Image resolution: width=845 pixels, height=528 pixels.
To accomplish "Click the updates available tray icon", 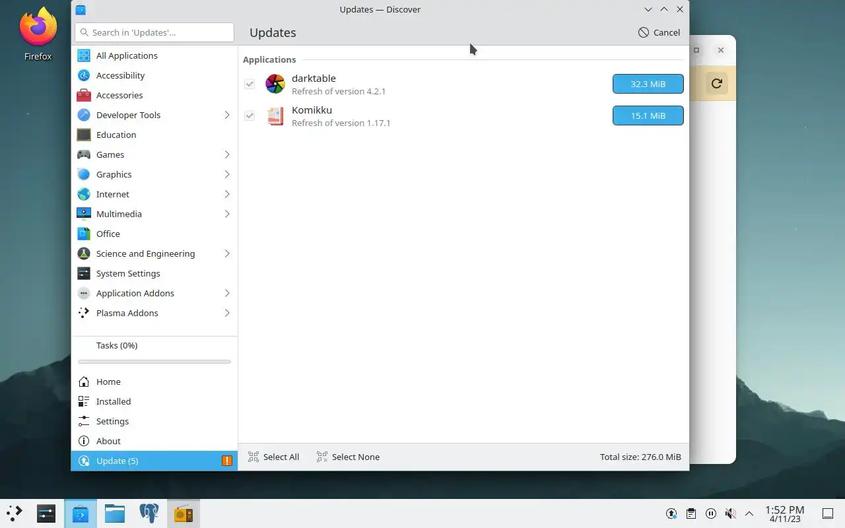I will click(671, 513).
